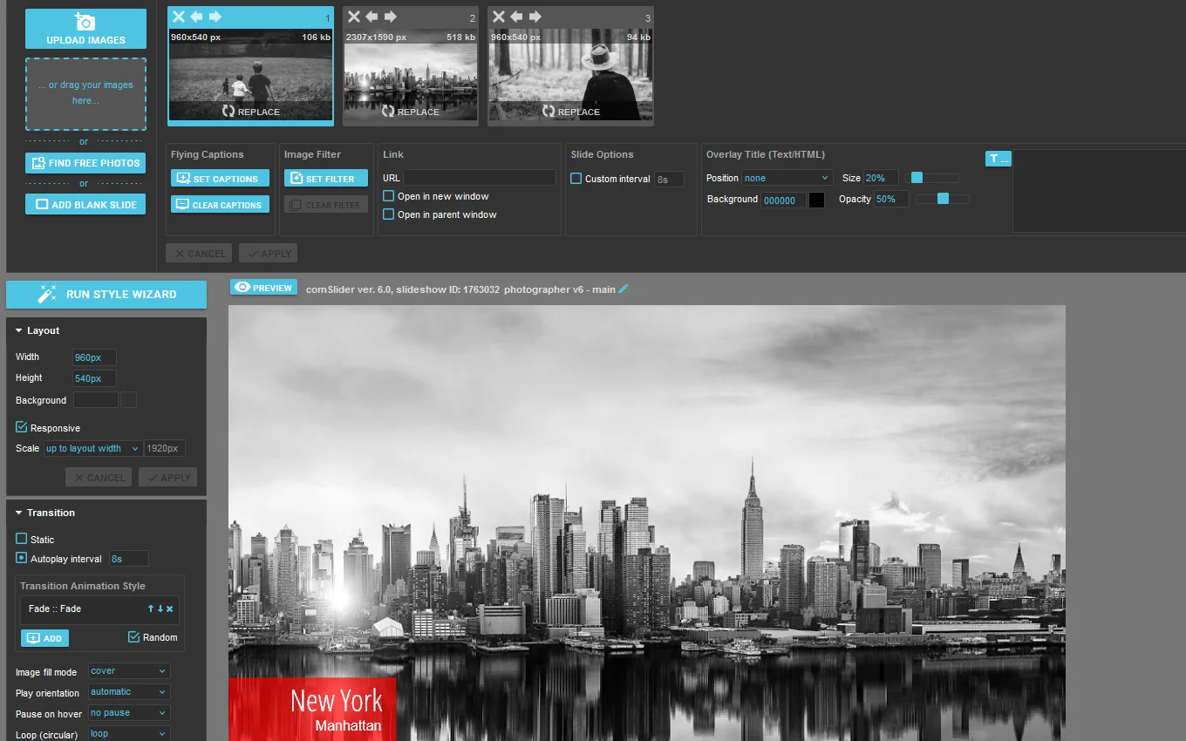Move Fade transition up in list
Viewport: 1186px width, 741px height.
click(151, 608)
